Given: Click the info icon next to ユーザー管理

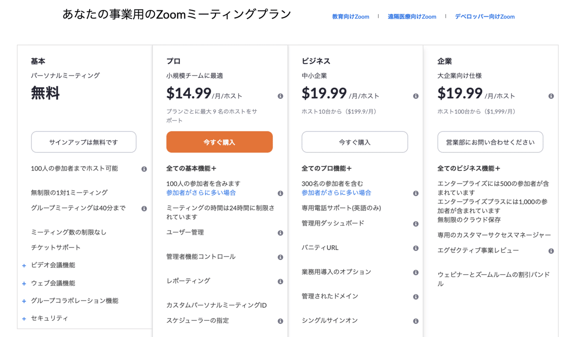Looking at the screenshot, I should pos(280,233).
